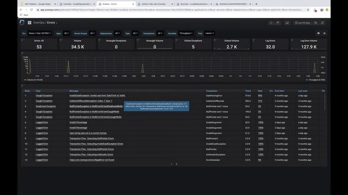348x195 pixels.
Task: Open the OverOps / Errors dashboard title dropdown
Action: [45, 23]
